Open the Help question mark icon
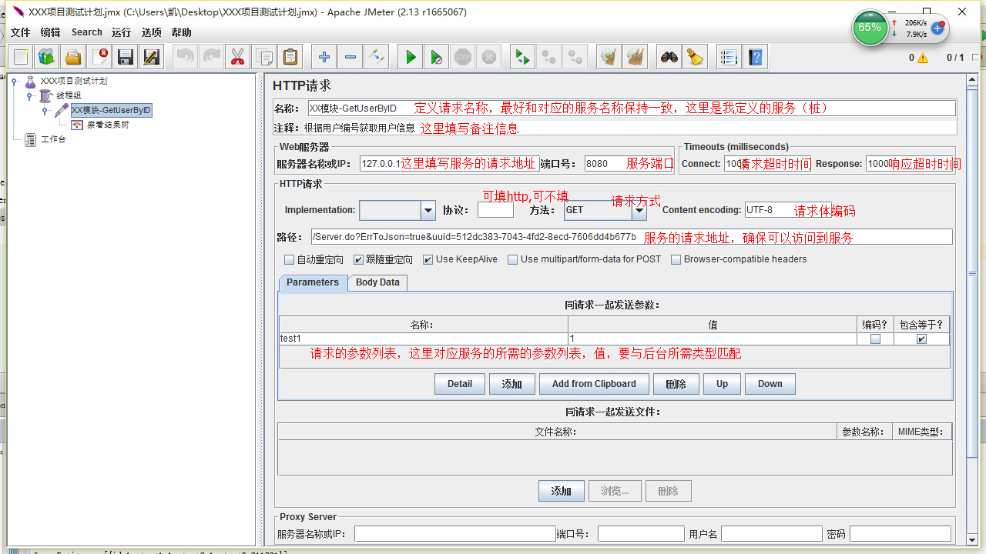The height and width of the screenshot is (554, 986). 756,57
